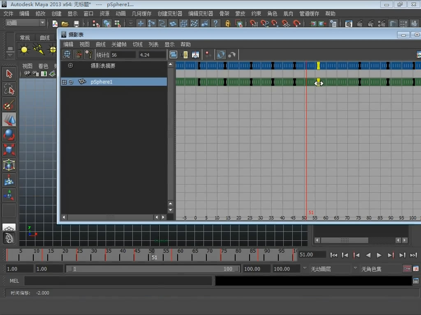Screen dimensions: 421x315
Task: Open 切线 menu in Dope Sheet
Action: tap(137, 44)
